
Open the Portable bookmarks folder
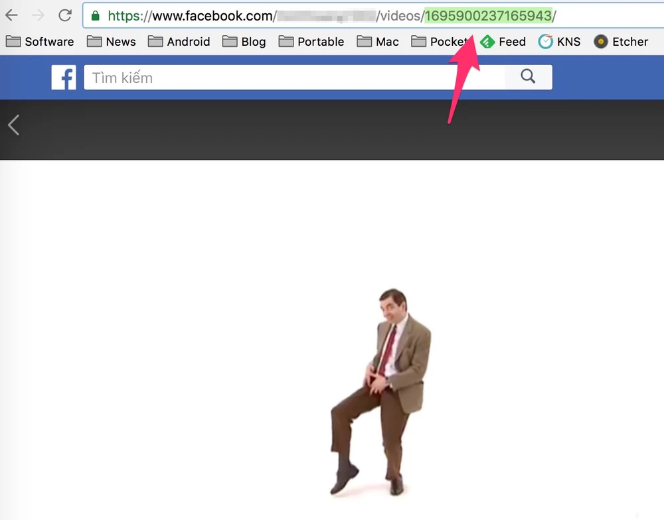pyautogui.click(x=311, y=42)
